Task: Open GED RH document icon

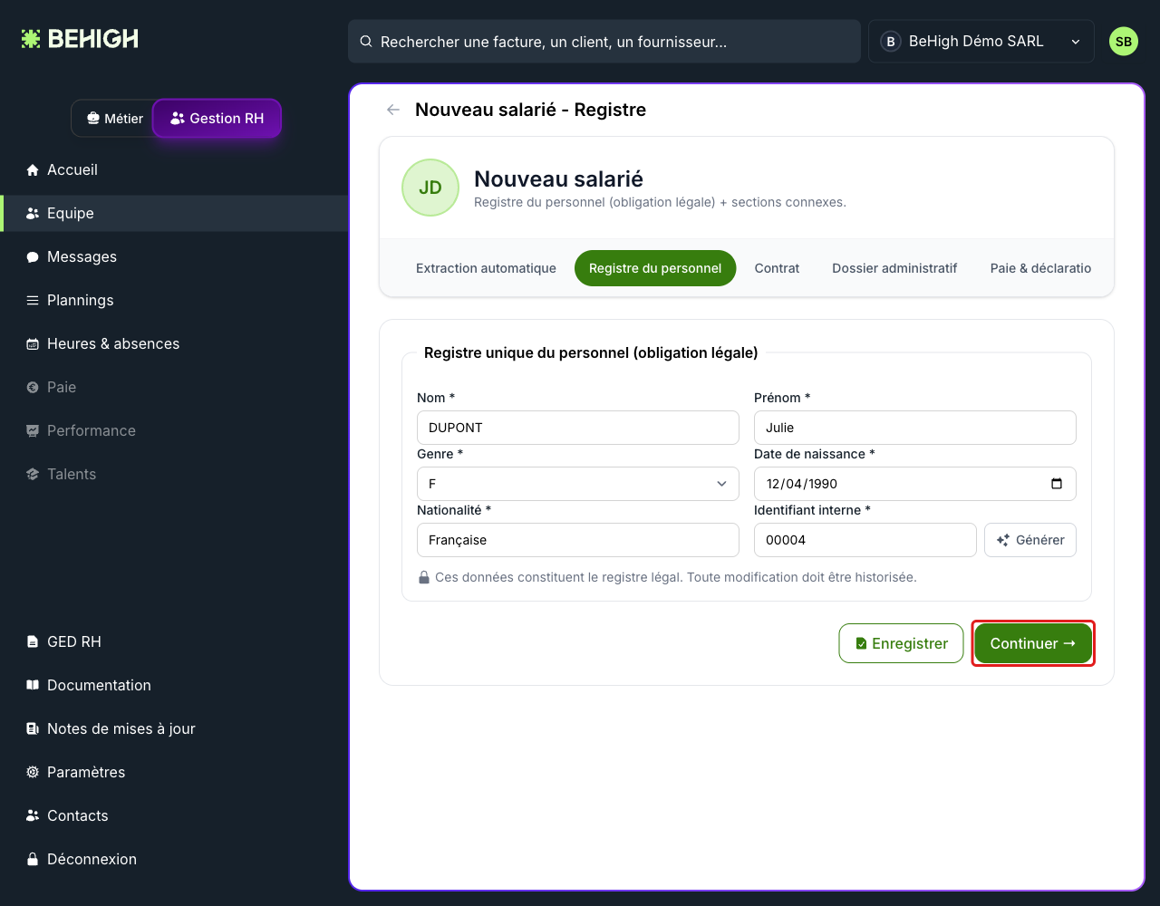Action: [33, 641]
